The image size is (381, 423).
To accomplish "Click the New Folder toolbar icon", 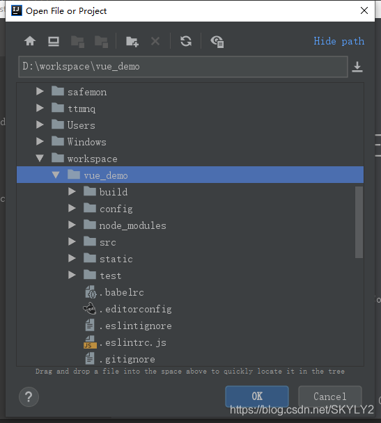I will tap(132, 42).
